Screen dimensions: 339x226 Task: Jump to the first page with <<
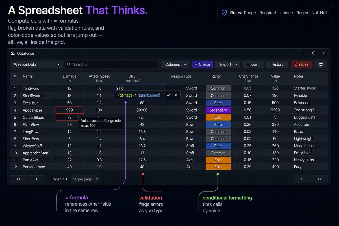(18, 179)
